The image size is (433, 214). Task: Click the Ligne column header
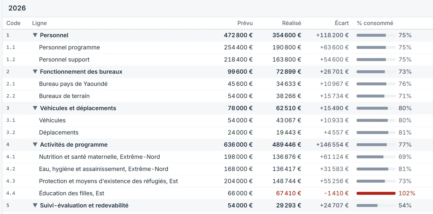coord(39,23)
